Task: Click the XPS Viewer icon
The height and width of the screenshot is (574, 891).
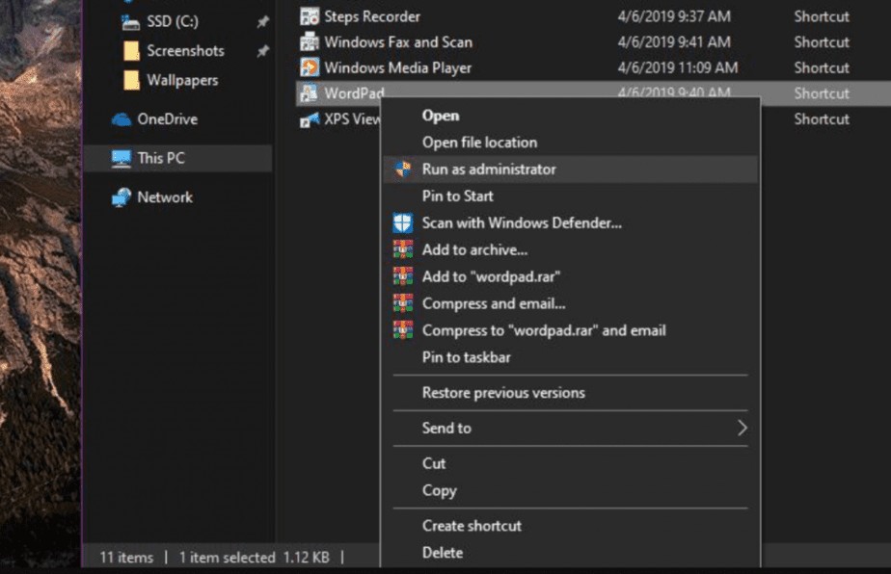Action: point(311,119)
